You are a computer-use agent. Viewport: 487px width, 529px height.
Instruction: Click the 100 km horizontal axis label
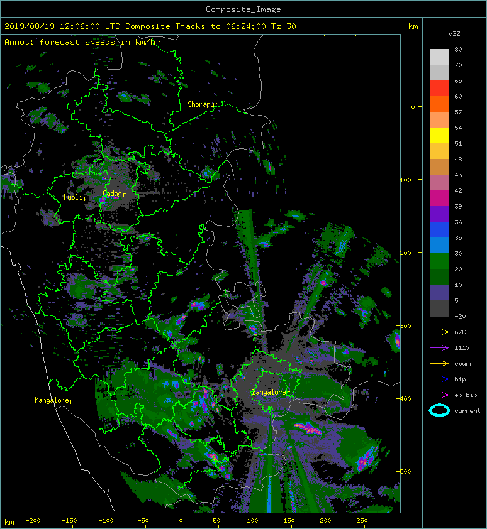[x=252, y=521]
